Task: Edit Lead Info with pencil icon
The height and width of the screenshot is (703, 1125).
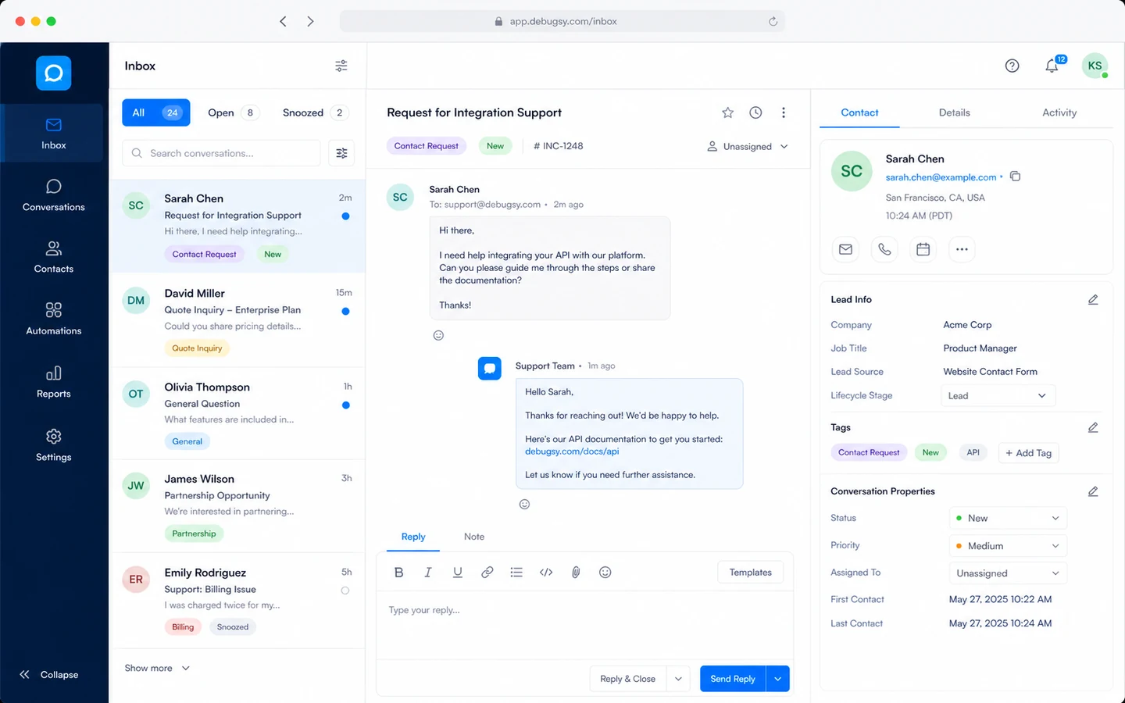Action: (x=1093, y=299)
